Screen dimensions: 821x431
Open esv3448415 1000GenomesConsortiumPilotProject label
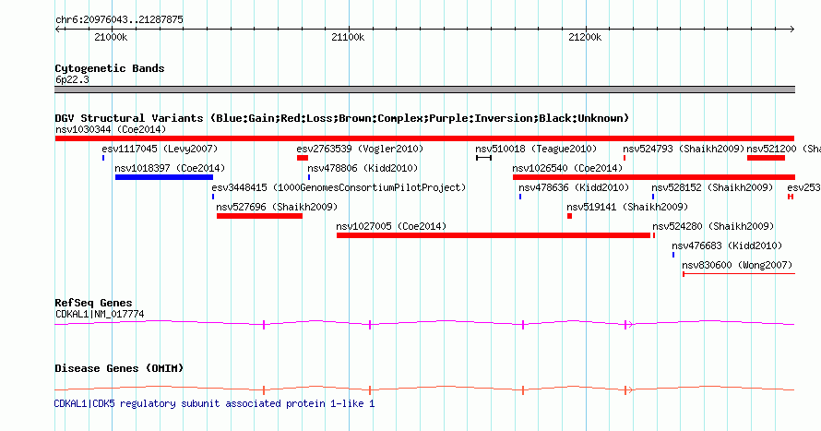339,187
